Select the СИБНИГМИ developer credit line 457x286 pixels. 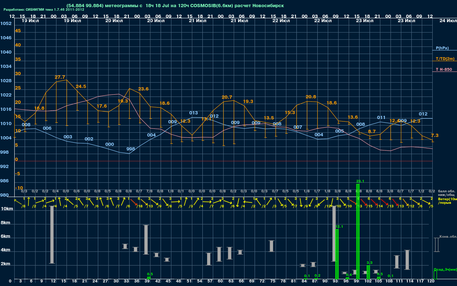pyautogui.click(x=44, y=10)
